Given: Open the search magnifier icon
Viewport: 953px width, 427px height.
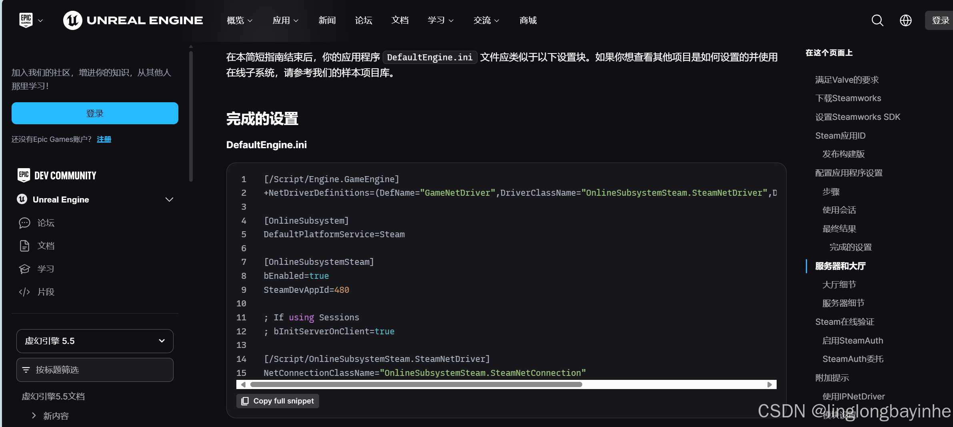Looking at the screenshot, I should 877,20.
